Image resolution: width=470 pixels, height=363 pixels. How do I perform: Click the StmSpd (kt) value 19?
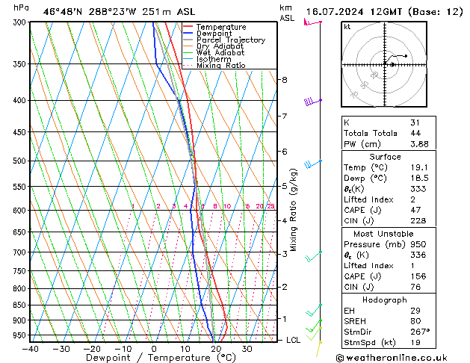(415, 342)
